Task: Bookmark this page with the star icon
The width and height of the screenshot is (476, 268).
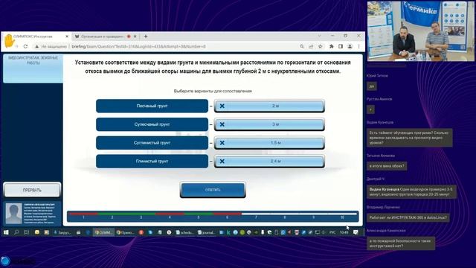Action: click(321, 46)
